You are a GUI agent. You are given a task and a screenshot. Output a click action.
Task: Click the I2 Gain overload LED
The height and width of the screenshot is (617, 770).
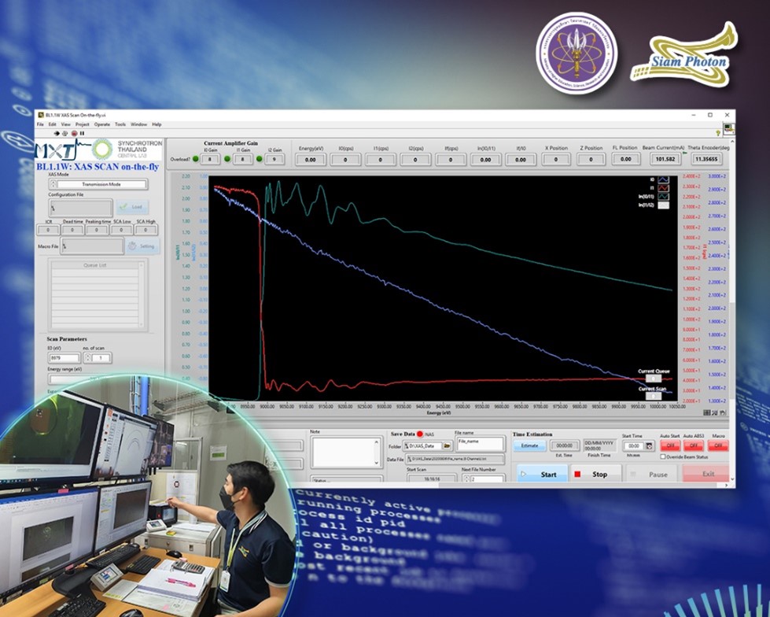260,159
